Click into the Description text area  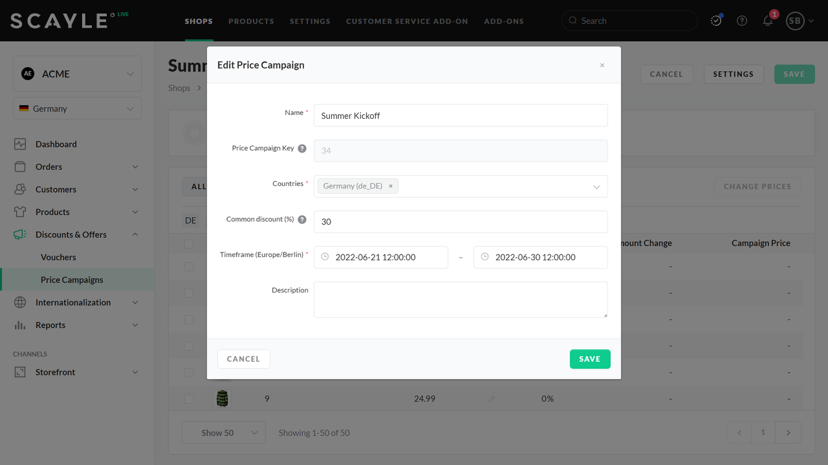[460, 299]
